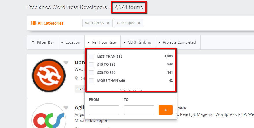Image resolution: width=254 pixels, height=128 pixels.
Task: Click the TO rate input field
Action: (139, 110)
